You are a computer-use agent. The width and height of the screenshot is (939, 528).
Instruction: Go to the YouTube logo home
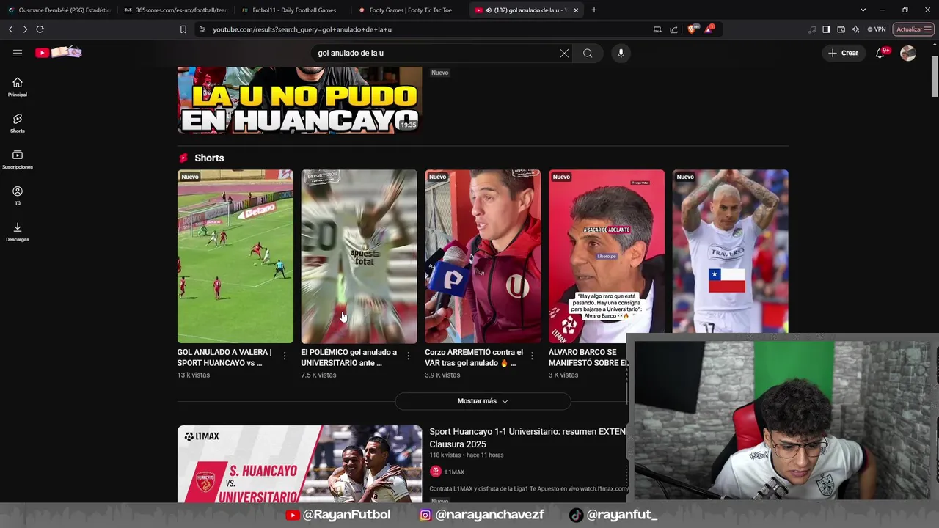59,53
